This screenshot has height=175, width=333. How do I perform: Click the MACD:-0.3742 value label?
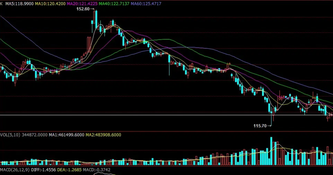click(x=97, y=170)
